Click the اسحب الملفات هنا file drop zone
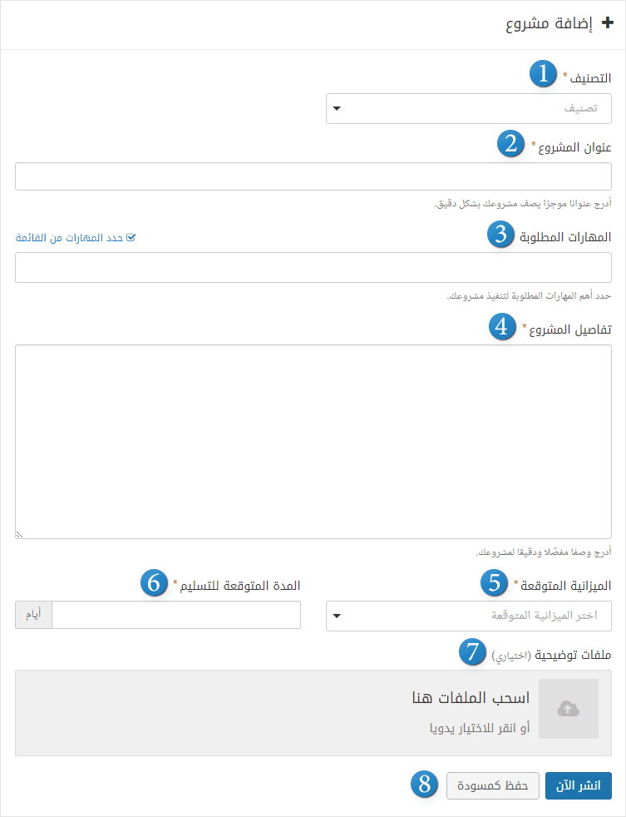 [313, 713]
